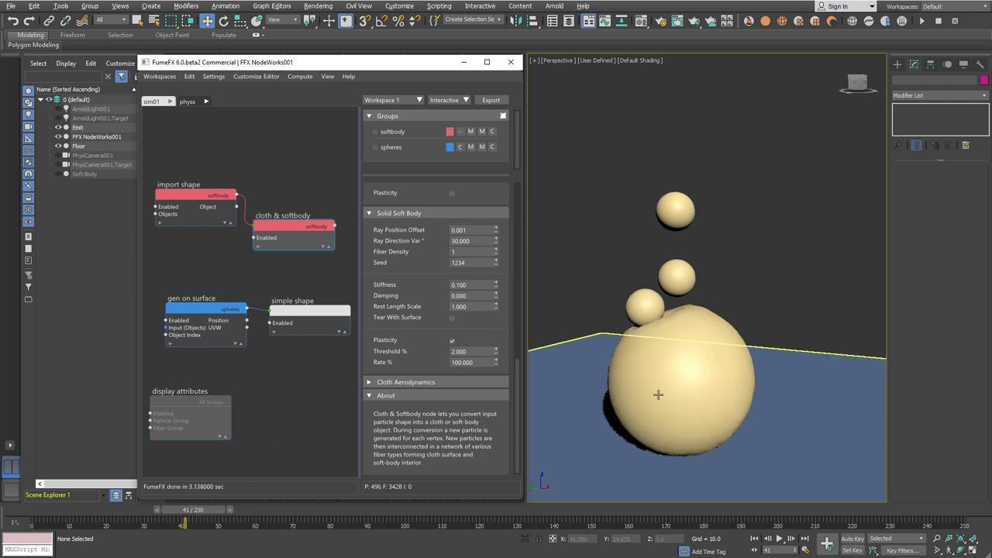Select the Move transform tool
This screenshot has width=992, height=558.
pos(207,21)
